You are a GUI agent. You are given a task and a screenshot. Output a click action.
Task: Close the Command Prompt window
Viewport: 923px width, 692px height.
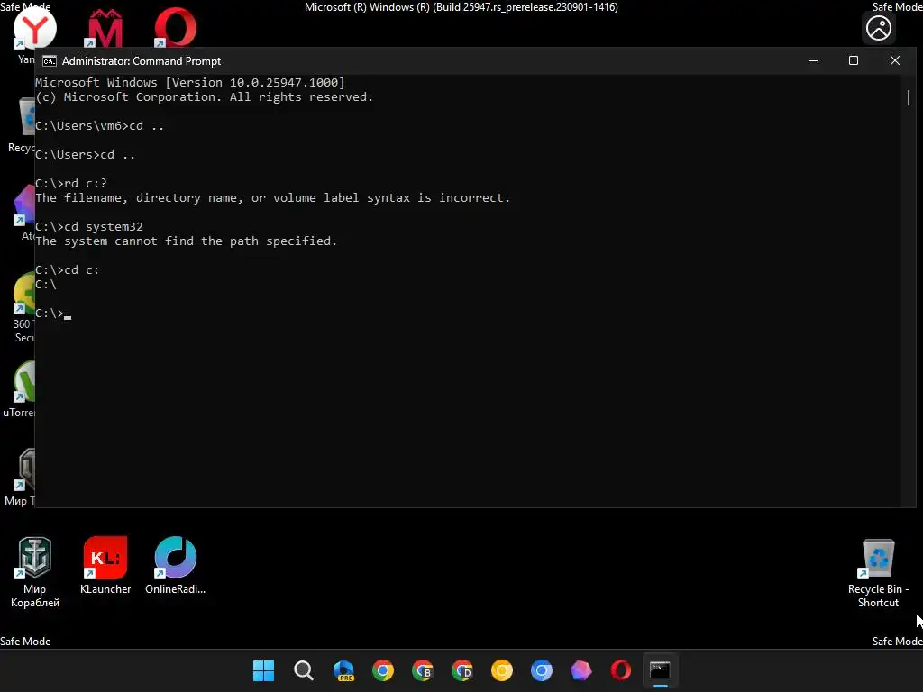point(895,60)
